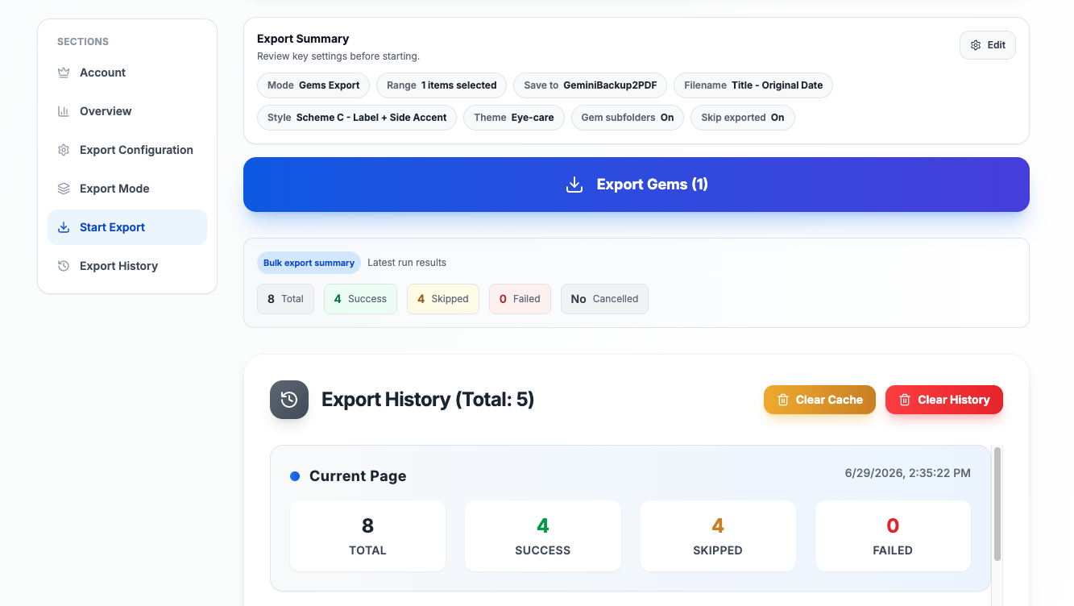Click the download icon in Export Gems button

(574, 185)
